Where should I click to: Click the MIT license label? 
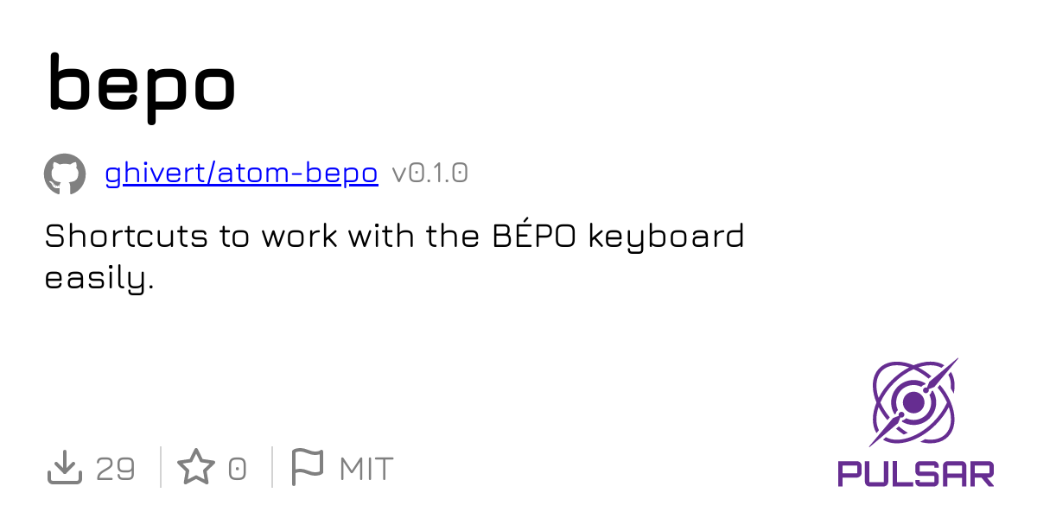click(x=366, y=469)
